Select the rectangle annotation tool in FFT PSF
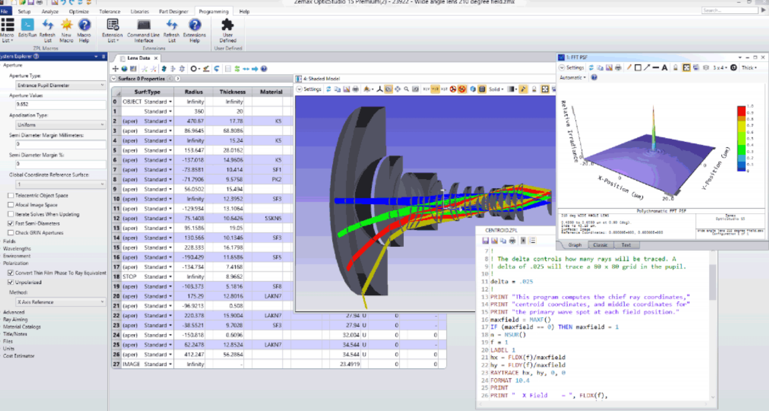769x411 pixels. click(638, 67)
